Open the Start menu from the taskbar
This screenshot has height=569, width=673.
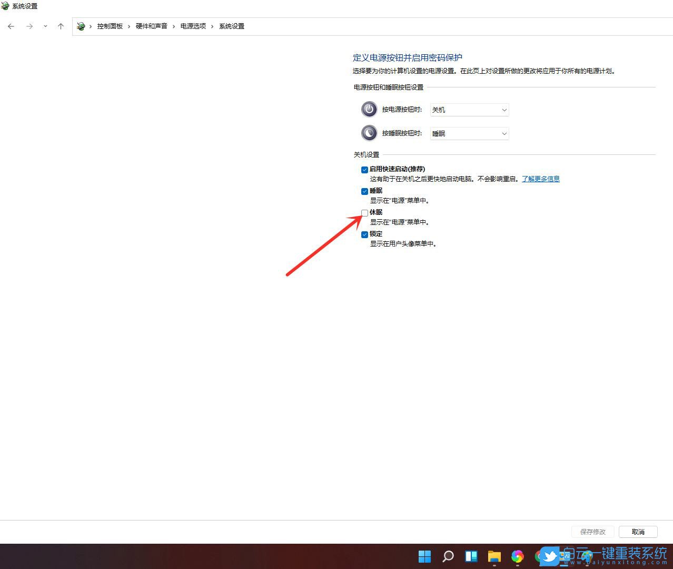(x=424, y=556)
